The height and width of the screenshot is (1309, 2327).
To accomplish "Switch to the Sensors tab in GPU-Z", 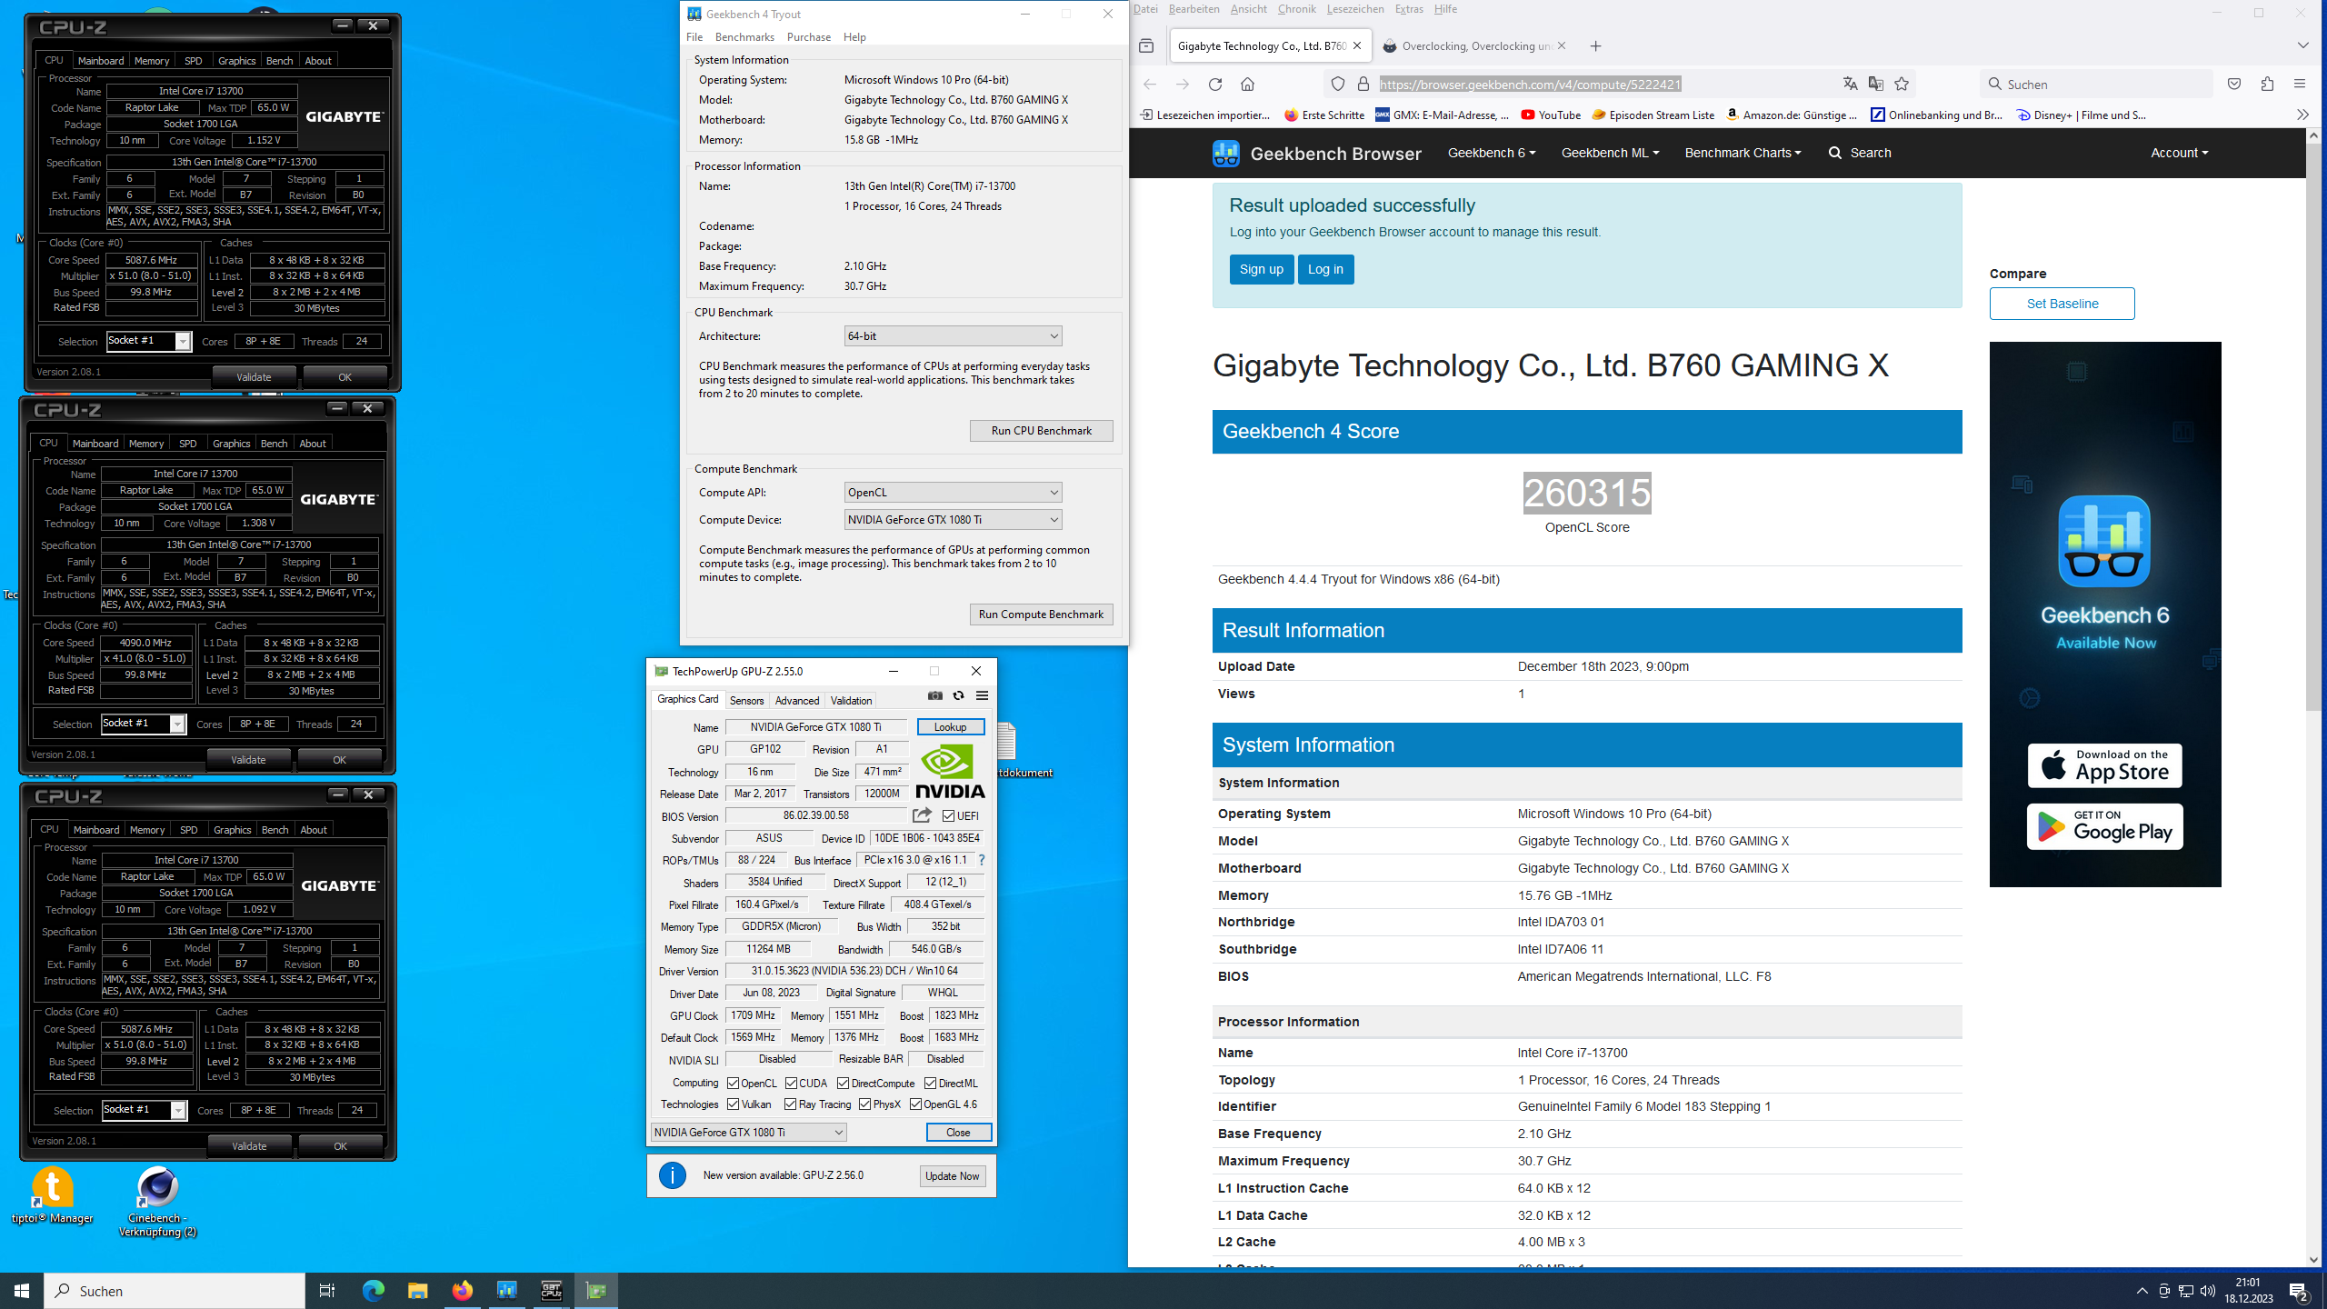I will (x=746, y=700).
